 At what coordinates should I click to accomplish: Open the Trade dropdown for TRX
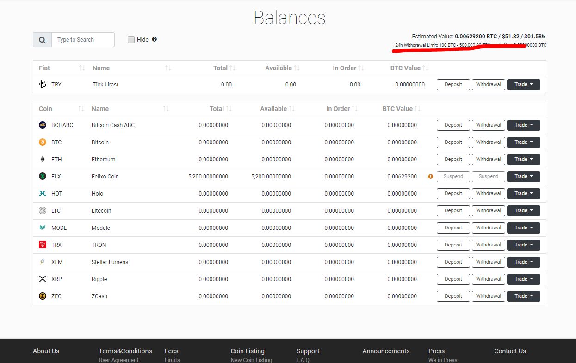click(x=524, y=245)
